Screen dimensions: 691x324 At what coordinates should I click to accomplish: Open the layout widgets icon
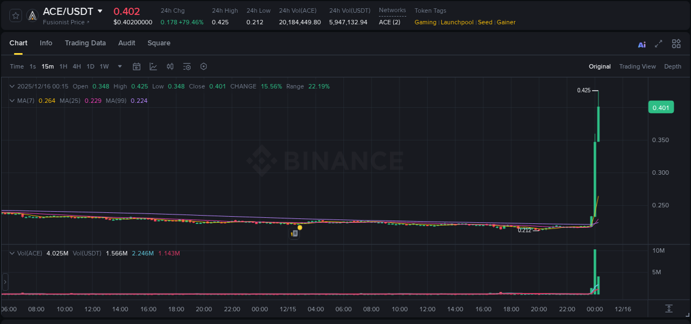click(676, 43)
